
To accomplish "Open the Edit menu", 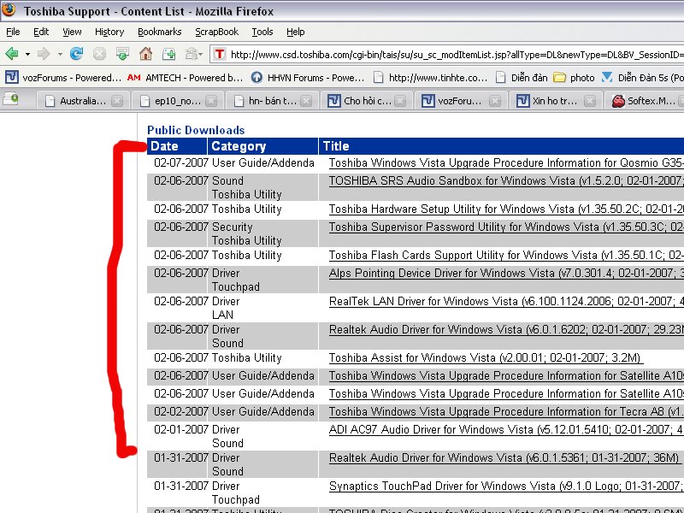I will (x=41, y=32).
